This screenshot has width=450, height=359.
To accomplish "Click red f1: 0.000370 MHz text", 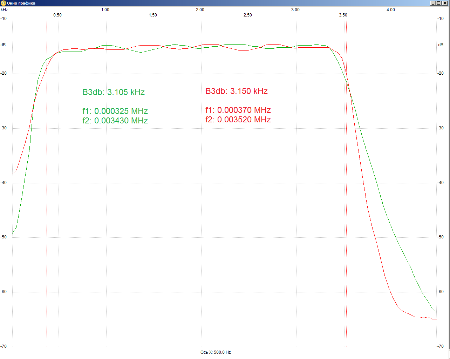I will 238,110.
